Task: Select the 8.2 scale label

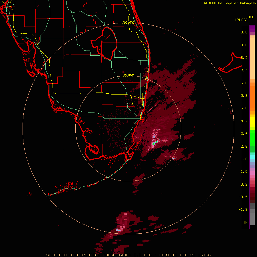Action: [244, 57]
